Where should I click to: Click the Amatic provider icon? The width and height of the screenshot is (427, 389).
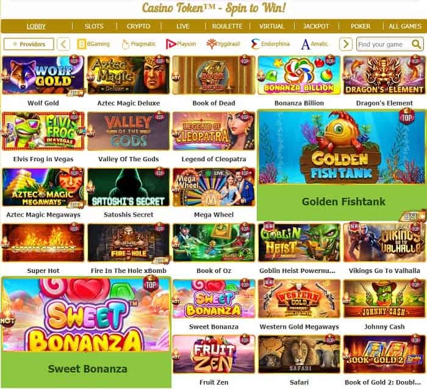pos(315,44)
